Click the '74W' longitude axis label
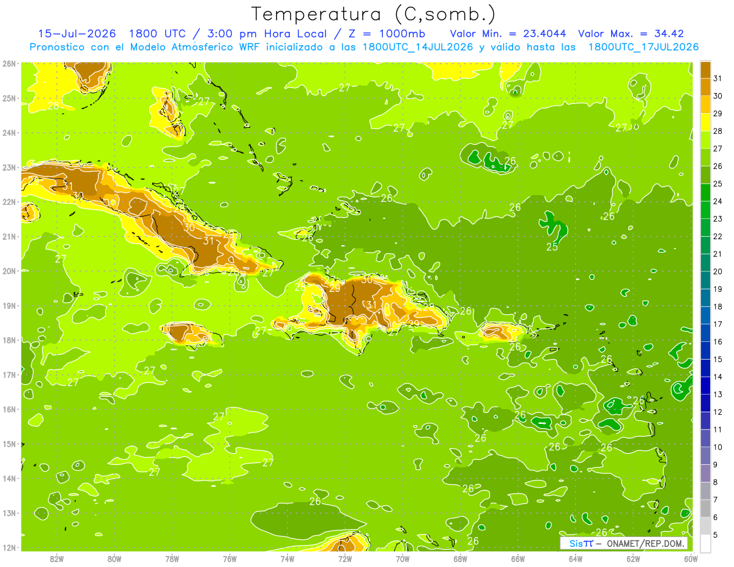734x567 pixels. coord(287,558)
